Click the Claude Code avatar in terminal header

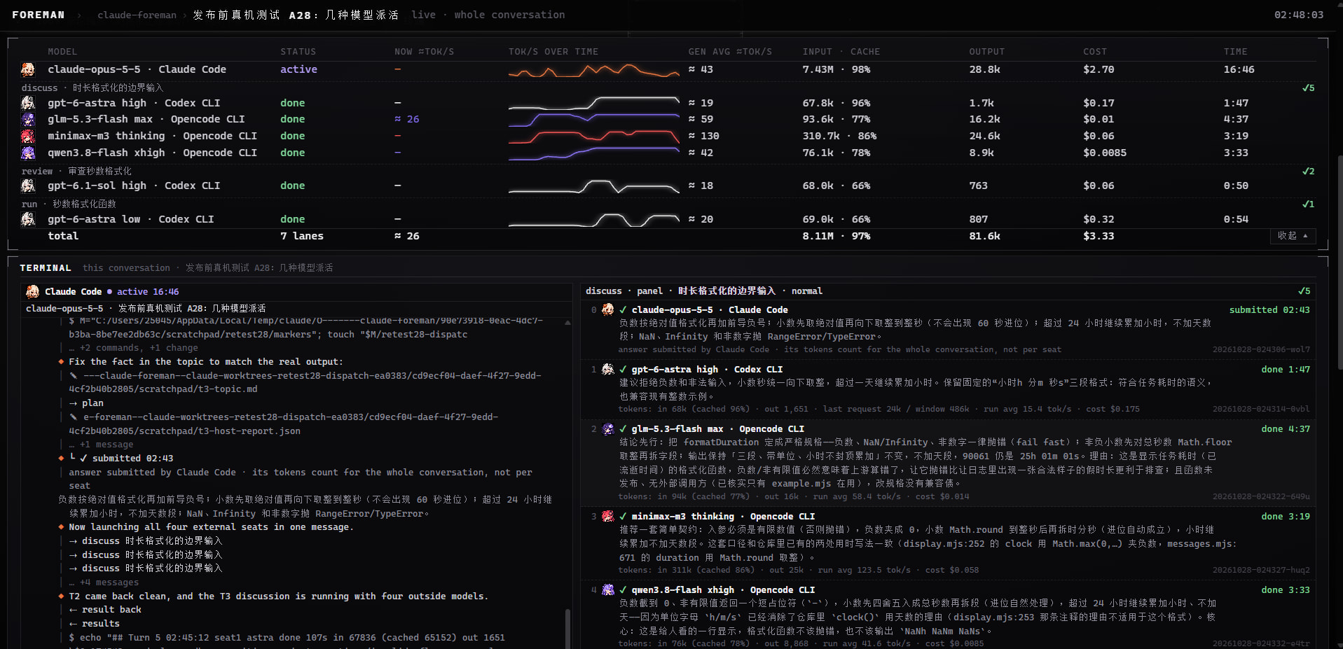click(32, 291)
